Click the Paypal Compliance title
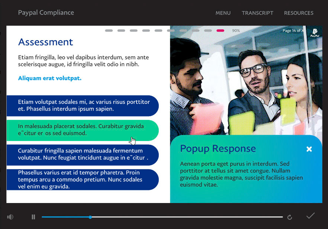328x229 pixels. click(46, 13)
